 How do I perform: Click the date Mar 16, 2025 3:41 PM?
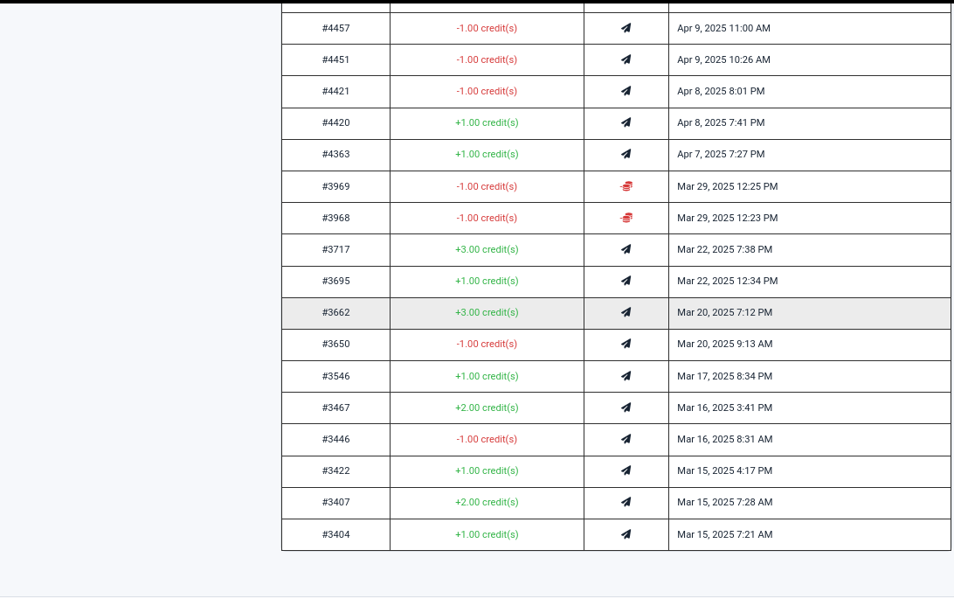point(724,408)
